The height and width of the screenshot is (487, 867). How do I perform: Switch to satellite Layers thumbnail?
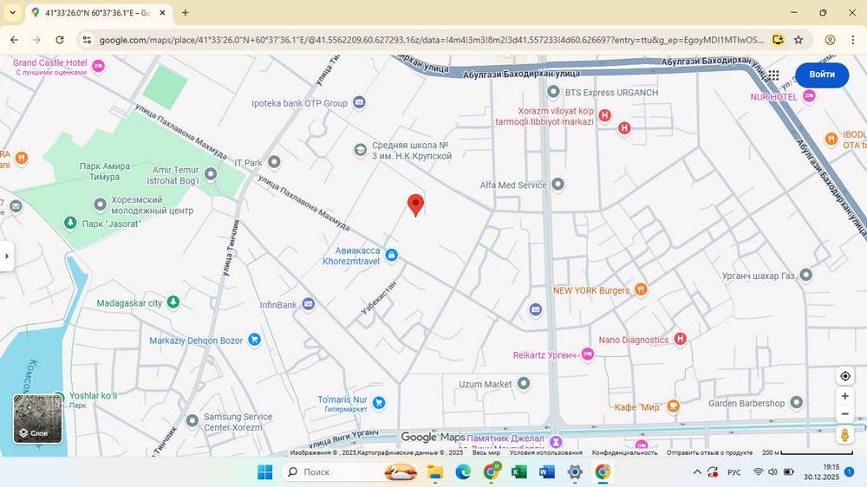(x=37, y=419)
